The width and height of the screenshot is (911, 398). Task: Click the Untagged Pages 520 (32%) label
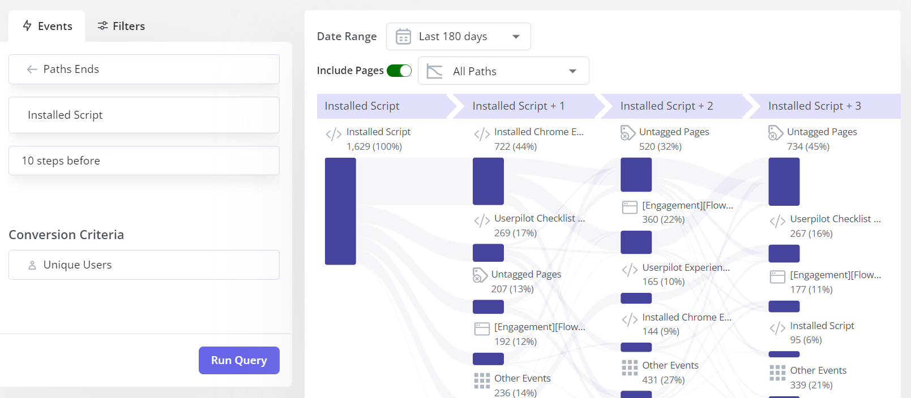click(674, 139)
